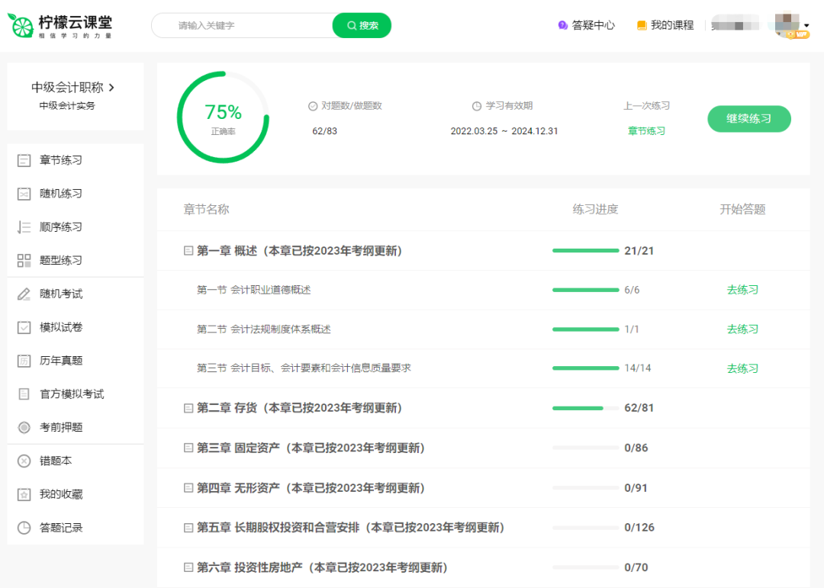
Task: Click the 62/83 score value
Action: click(324, 131)
